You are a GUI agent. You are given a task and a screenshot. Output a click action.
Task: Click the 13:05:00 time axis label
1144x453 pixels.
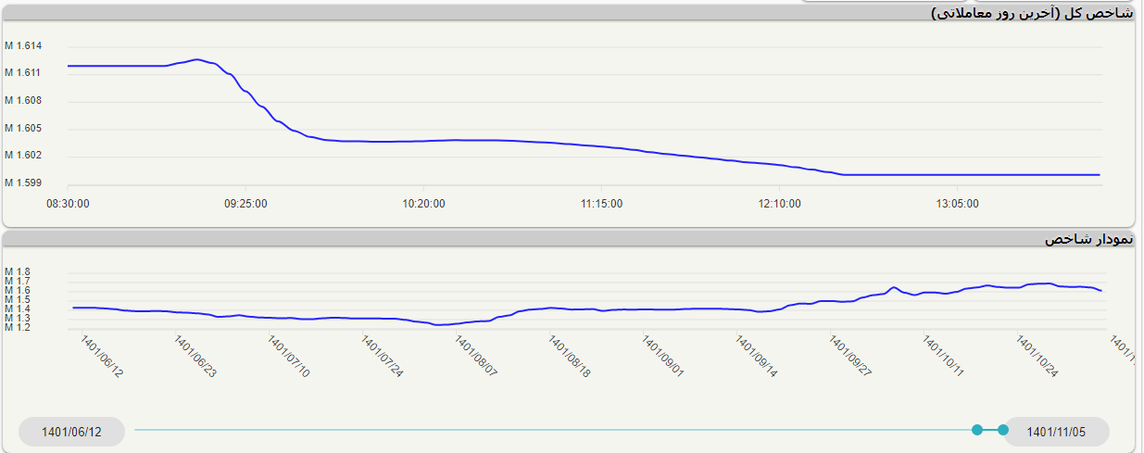958,203
